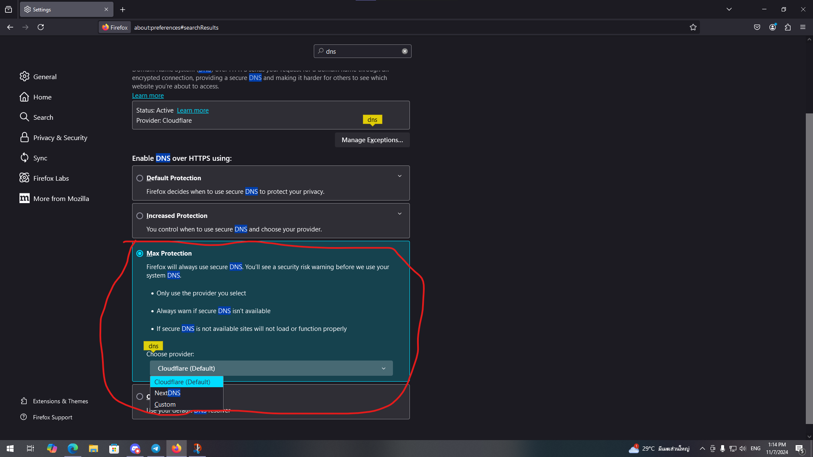Open Microsoft Store from the taskbar
813x457 pixels.
(x=114, y=449)
